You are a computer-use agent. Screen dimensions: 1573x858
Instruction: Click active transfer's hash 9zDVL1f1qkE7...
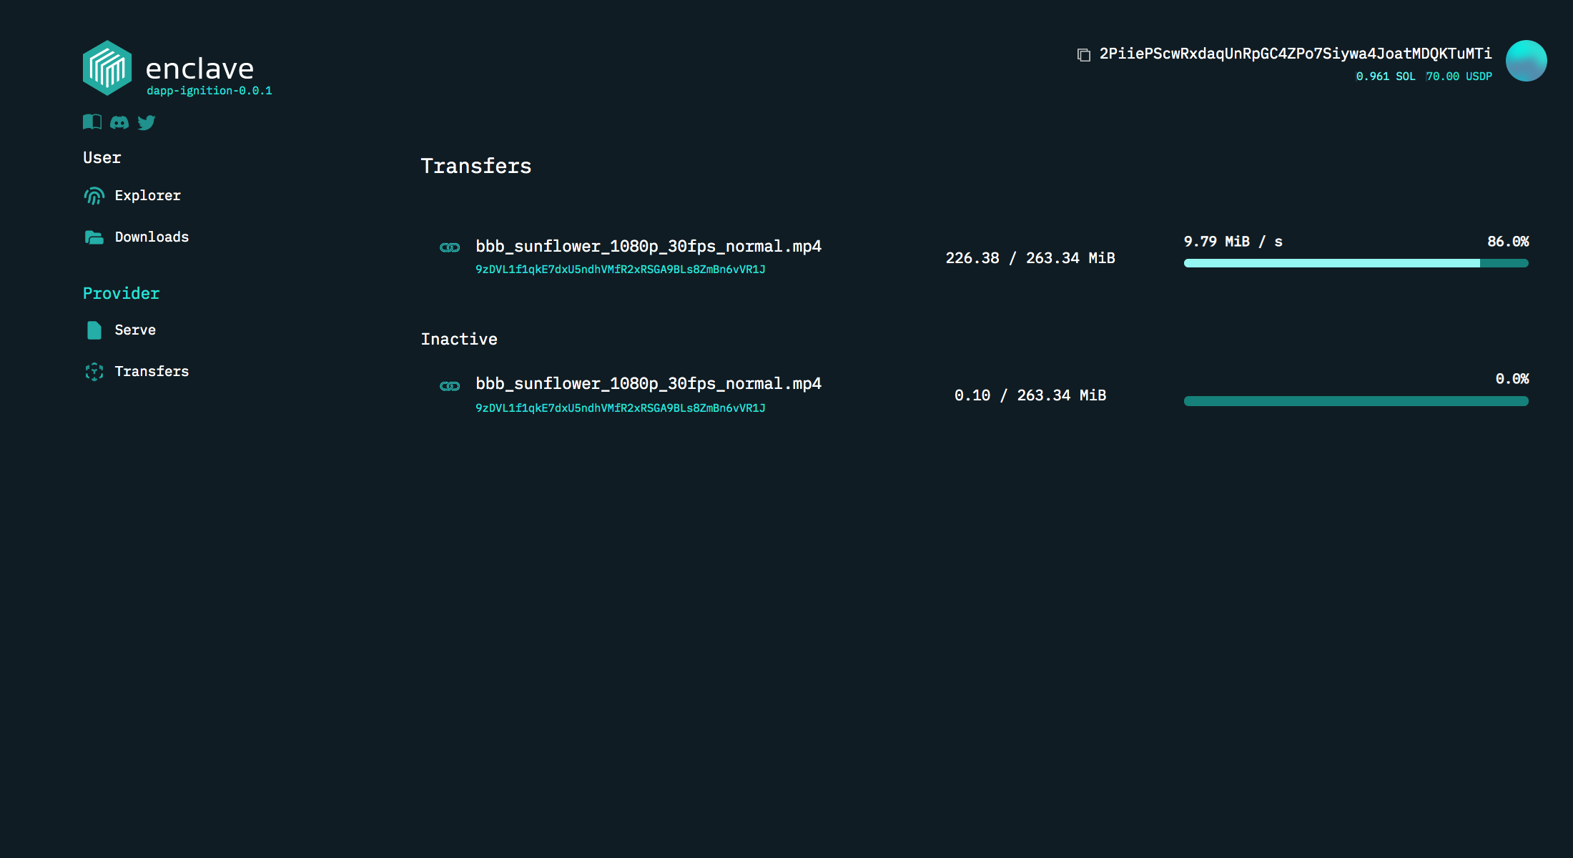[x=620, y=270]
